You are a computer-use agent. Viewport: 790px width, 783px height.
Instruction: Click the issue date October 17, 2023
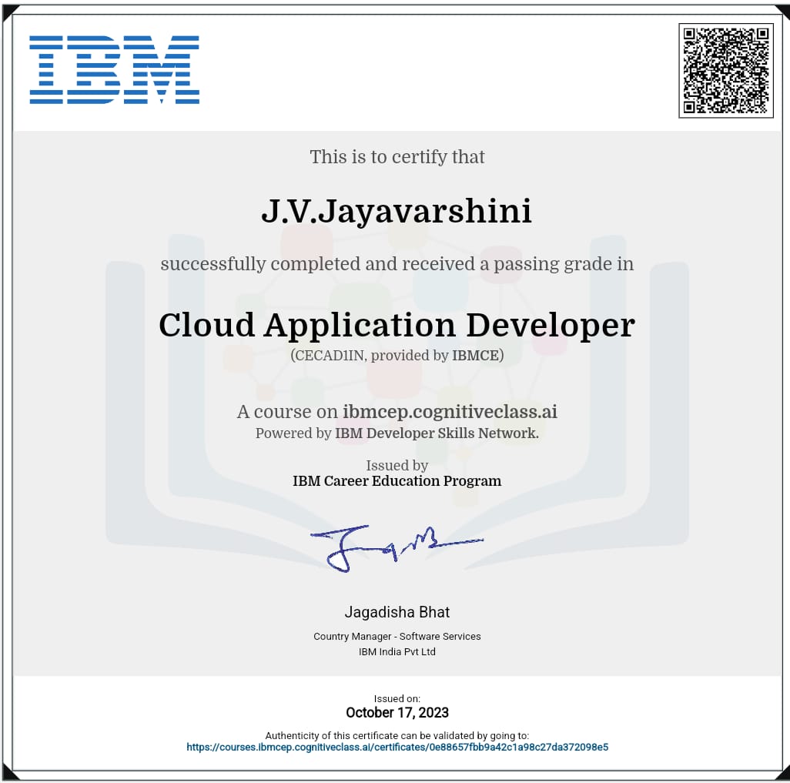point(397,712)
